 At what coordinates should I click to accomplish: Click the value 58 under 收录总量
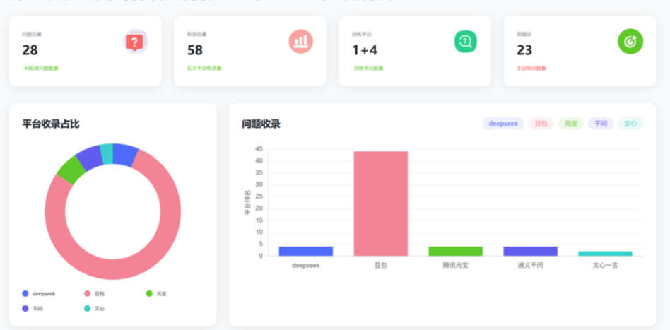195,50
